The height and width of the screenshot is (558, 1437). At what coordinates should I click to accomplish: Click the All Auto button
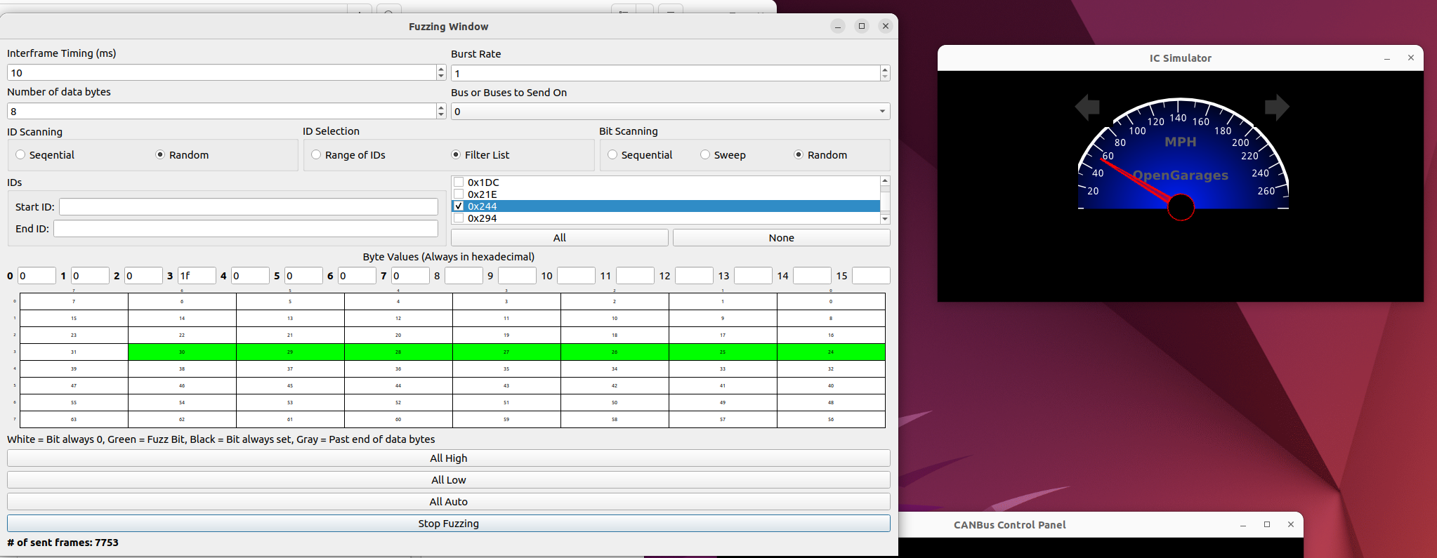(448, 501)
